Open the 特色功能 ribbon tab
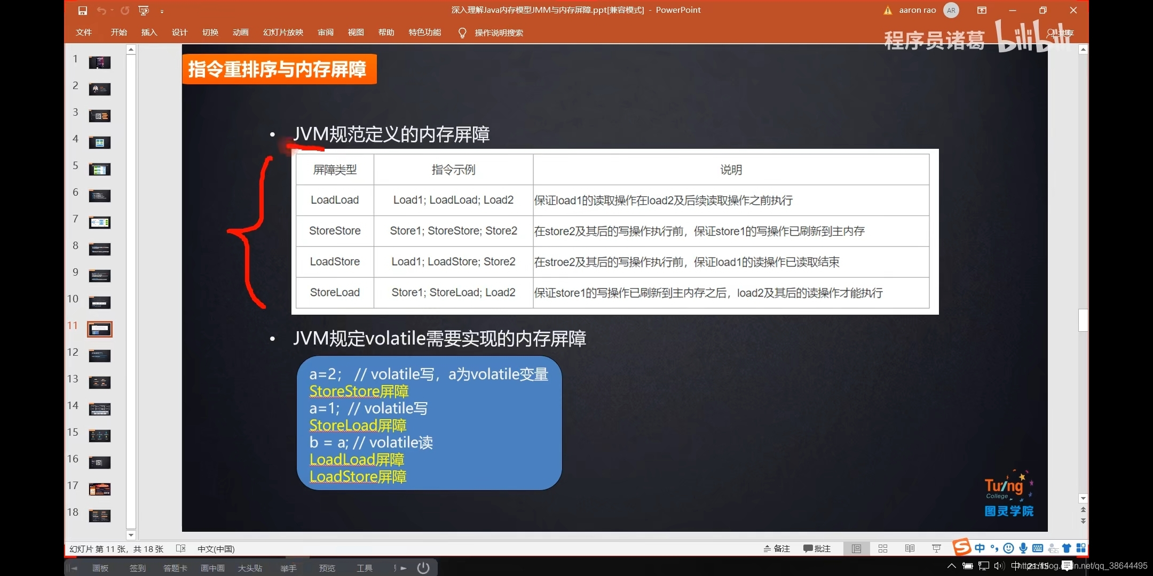The width and height of the screenshot is (1153, 576). click(424, 33)
